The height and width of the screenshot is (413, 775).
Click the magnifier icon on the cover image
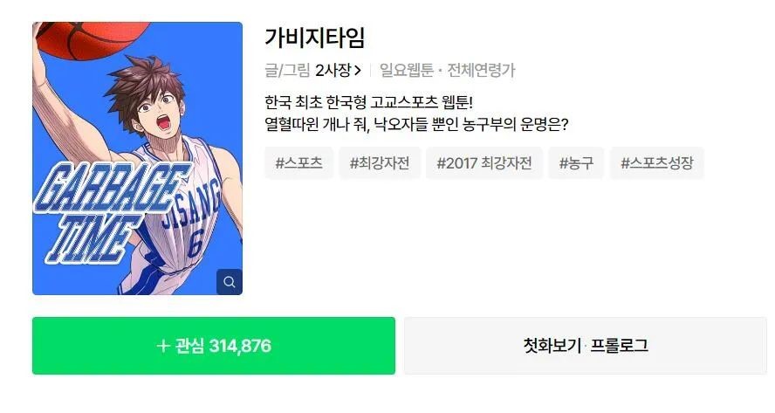coord(229,281)
